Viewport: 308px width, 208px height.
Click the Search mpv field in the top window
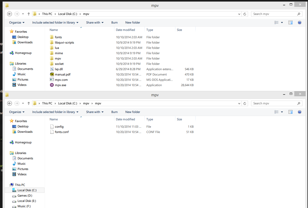[274, 14]
